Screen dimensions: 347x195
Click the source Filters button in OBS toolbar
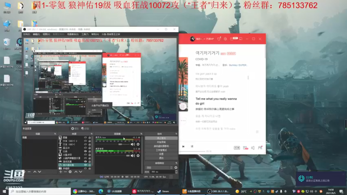click(85, 128)
